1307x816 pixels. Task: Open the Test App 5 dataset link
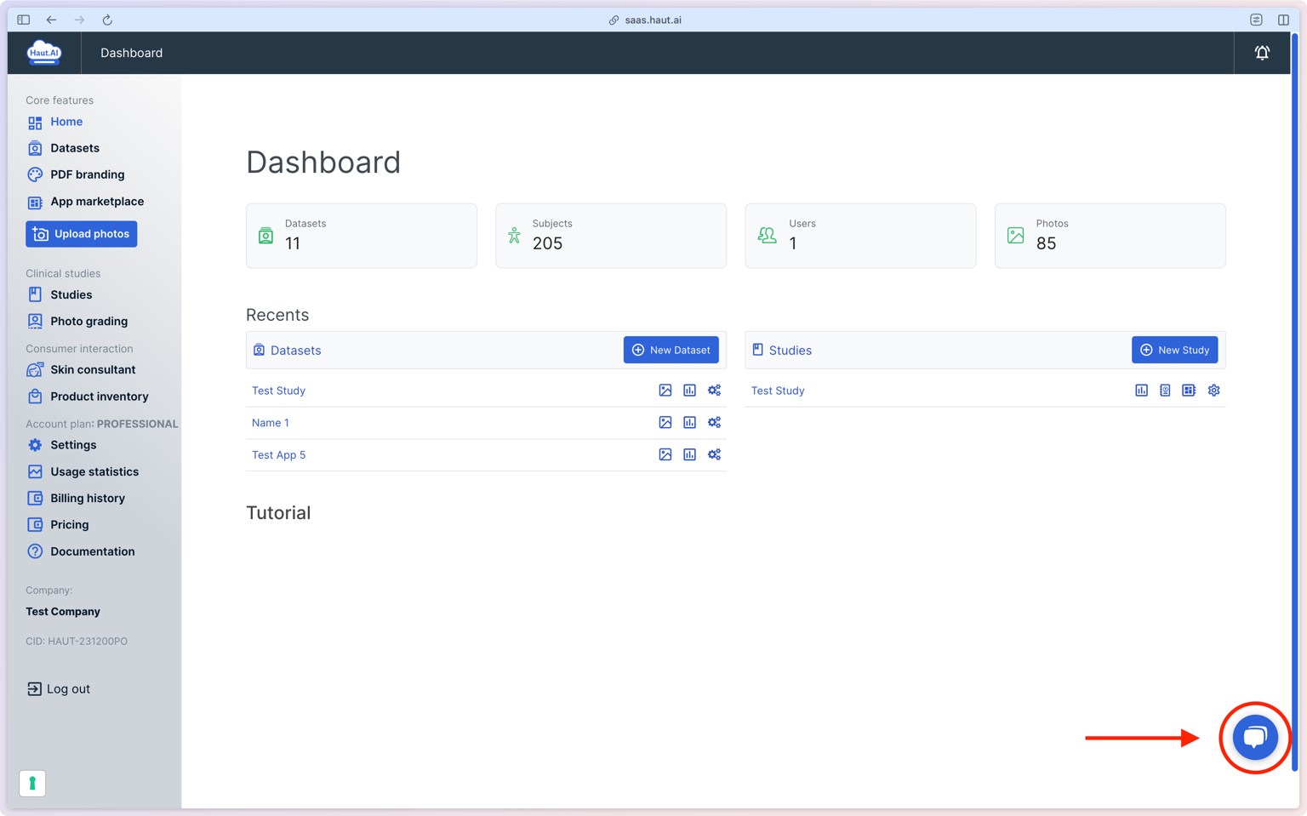pos(278,455)
